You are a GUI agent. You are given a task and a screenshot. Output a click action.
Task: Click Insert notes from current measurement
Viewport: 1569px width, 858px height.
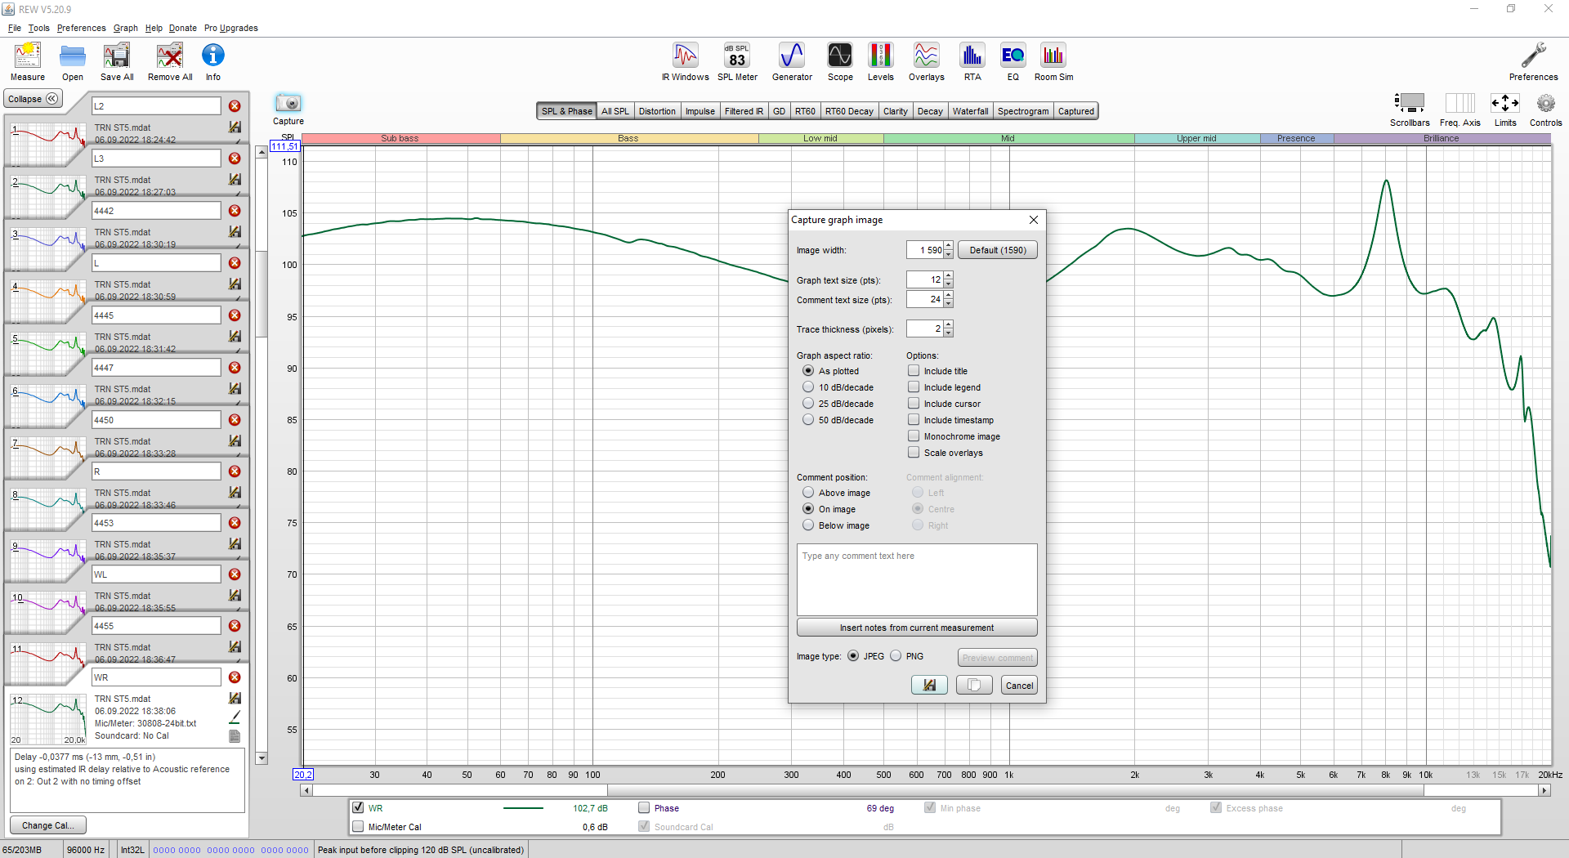[x=916, y=628]
